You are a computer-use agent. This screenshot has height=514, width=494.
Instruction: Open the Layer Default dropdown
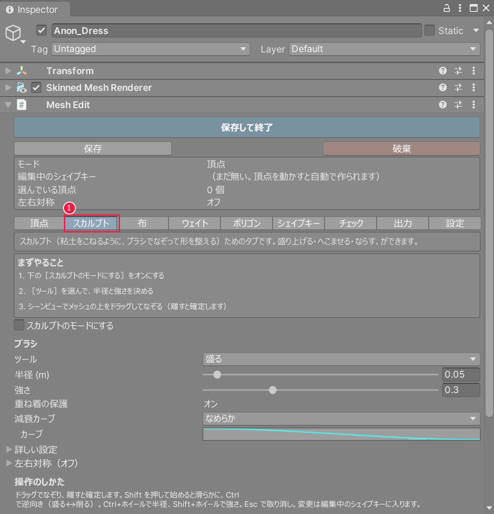(384, 49)
